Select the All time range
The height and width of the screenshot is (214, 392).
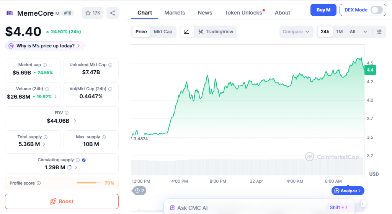tap(353, 32)
